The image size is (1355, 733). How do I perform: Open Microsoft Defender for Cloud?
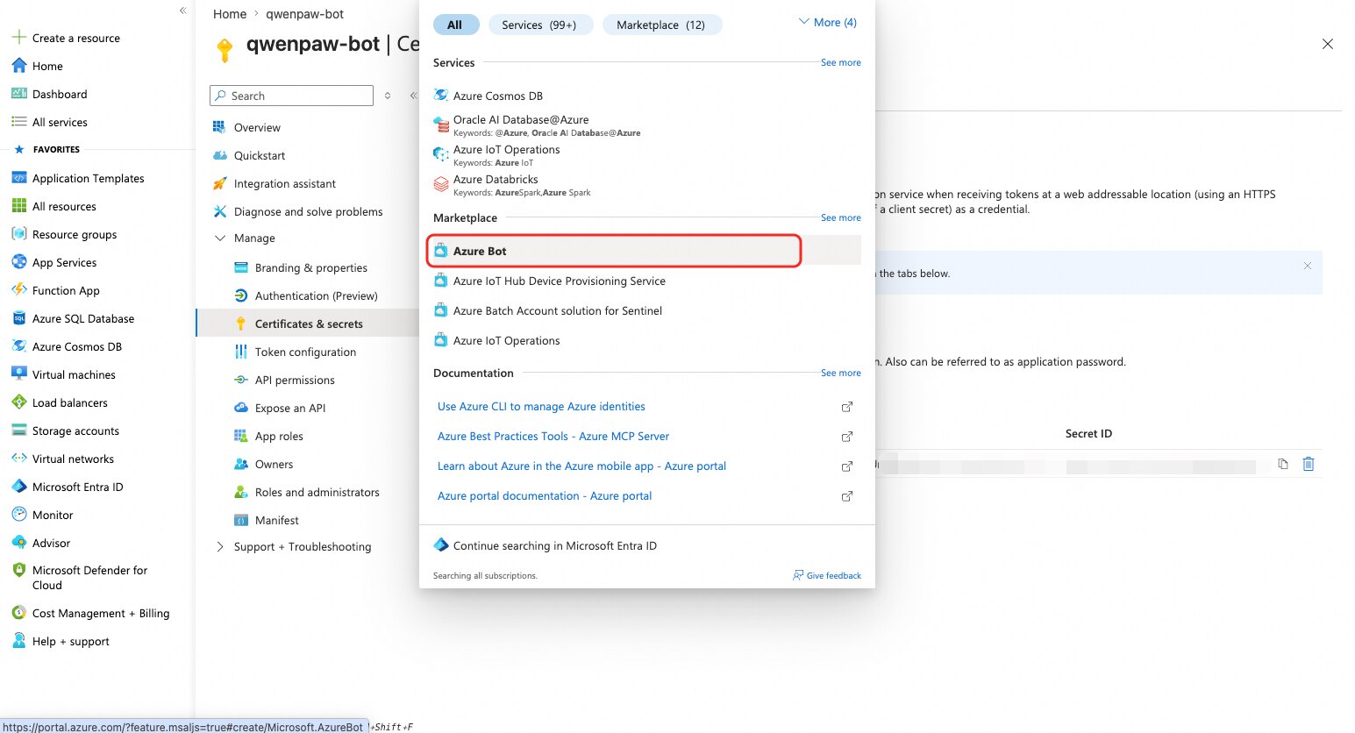click(89, 577)
